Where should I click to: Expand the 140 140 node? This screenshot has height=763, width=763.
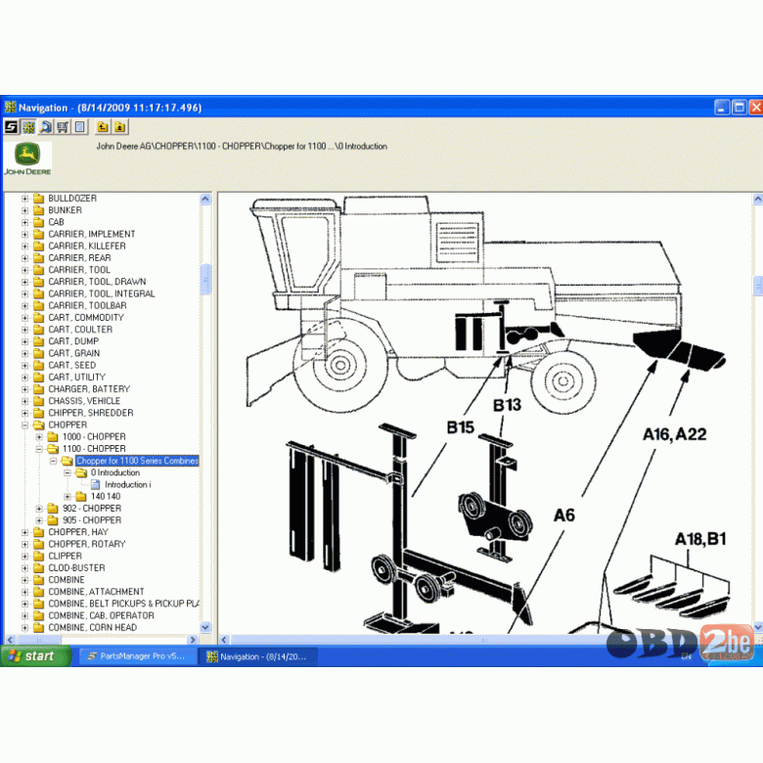coord(67,497)
